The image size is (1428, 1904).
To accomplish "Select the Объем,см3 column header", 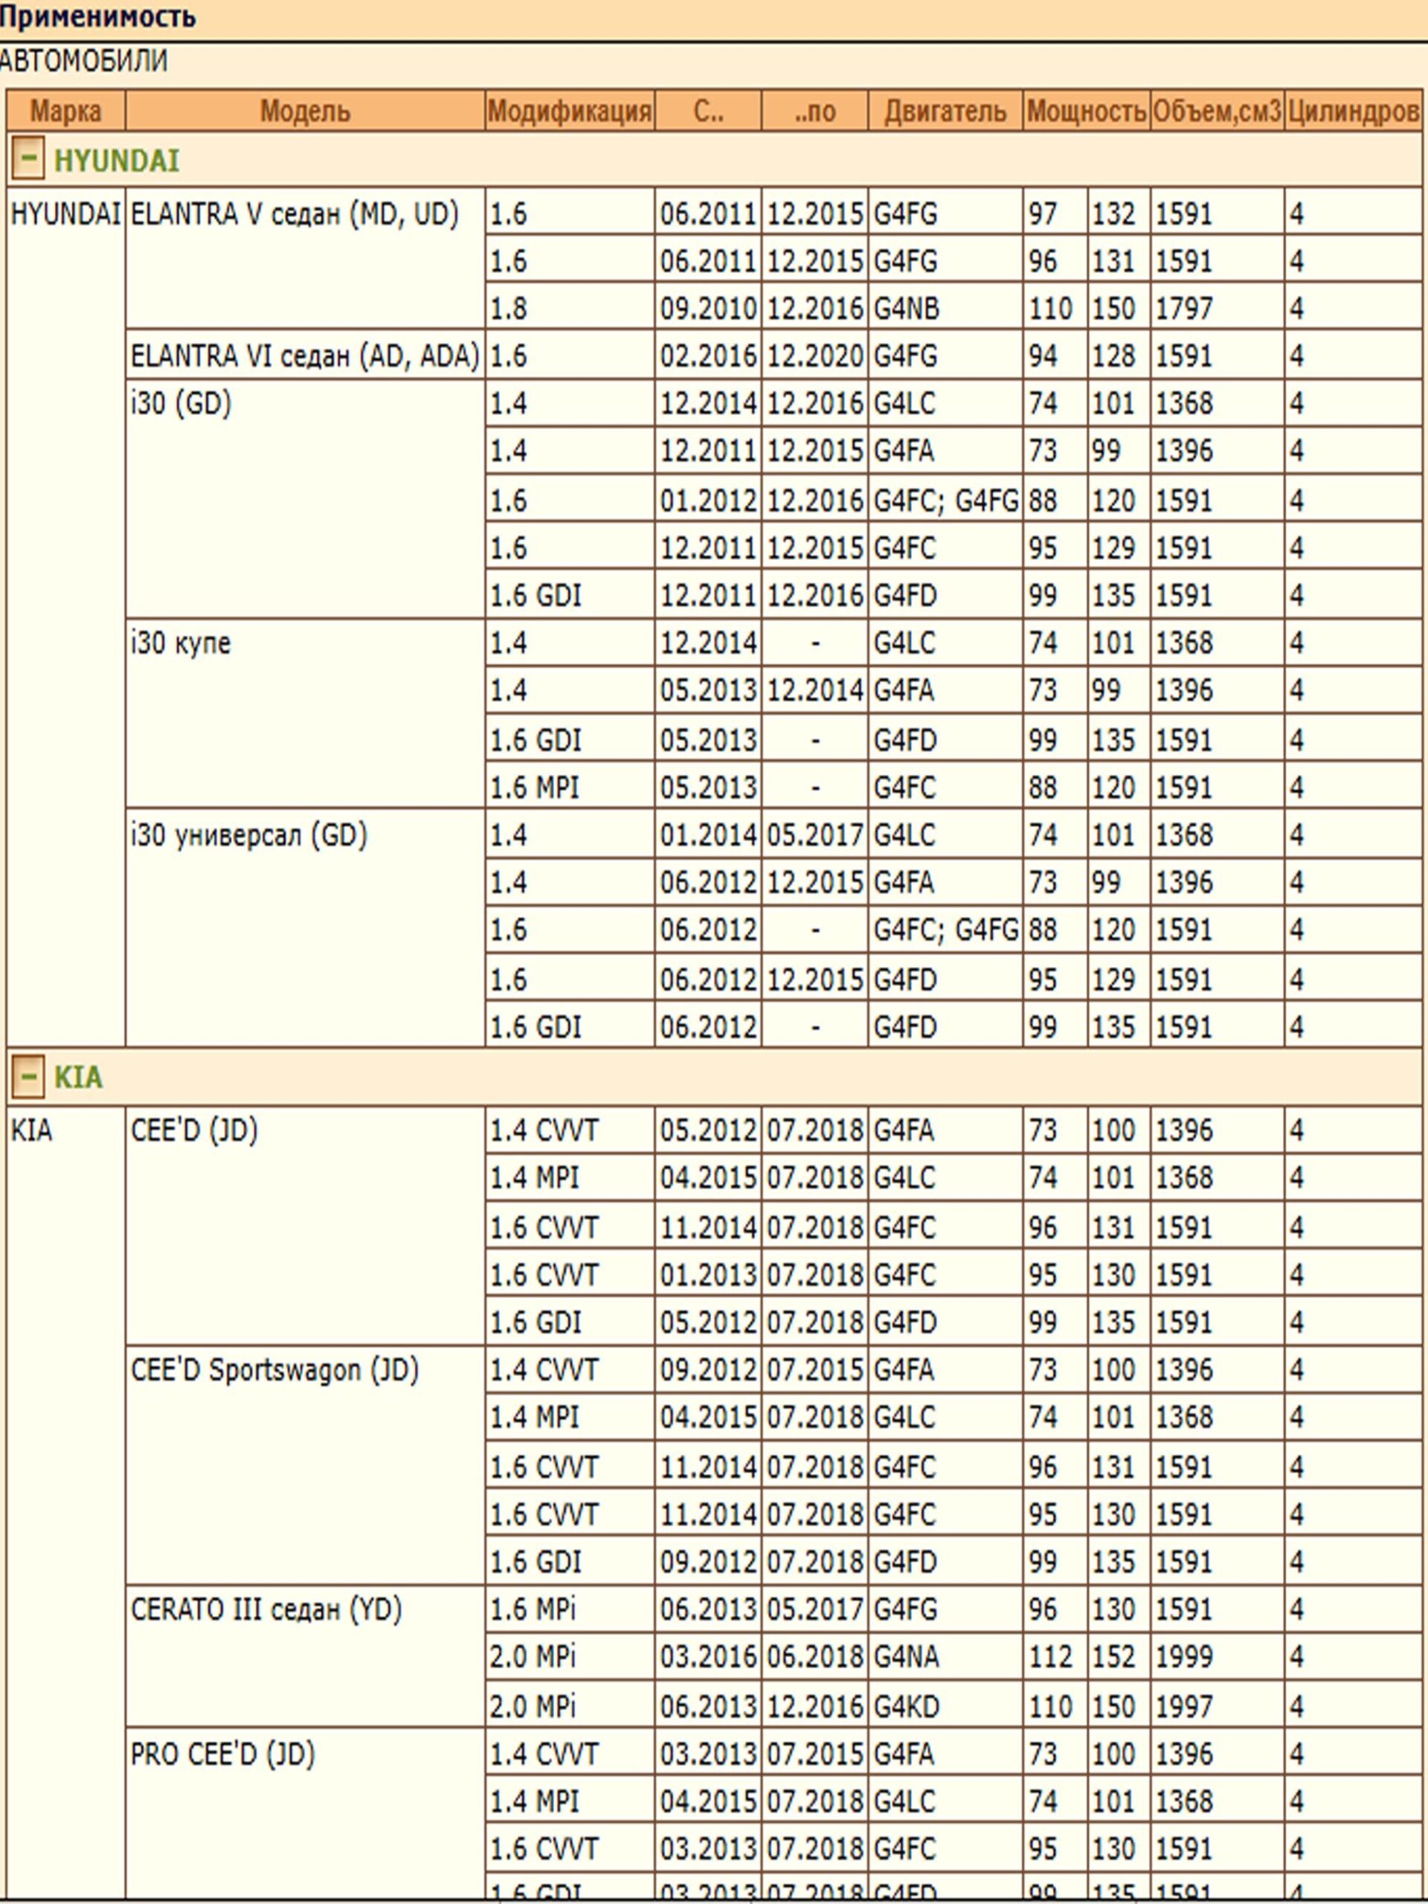I will (1217, 111).
